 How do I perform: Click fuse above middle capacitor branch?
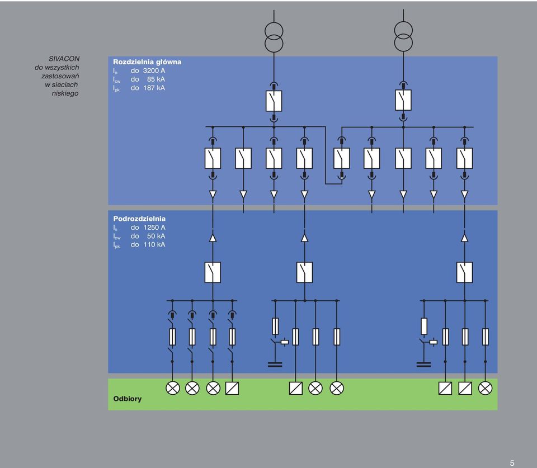[x=275, y=327]
